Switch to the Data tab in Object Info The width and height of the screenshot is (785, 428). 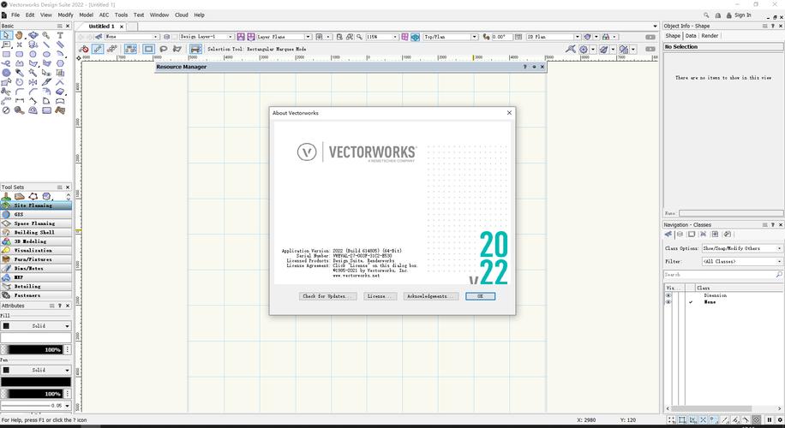point(691,35)
